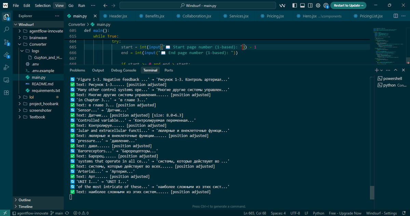Close the terminal panel
This screenshot has height=216, width=410.
(404, 70)
